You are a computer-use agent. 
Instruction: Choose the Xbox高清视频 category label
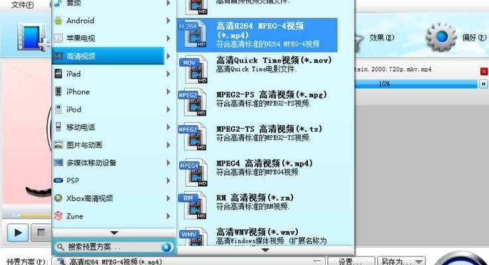pyautogui.click(x=90, y=198)
